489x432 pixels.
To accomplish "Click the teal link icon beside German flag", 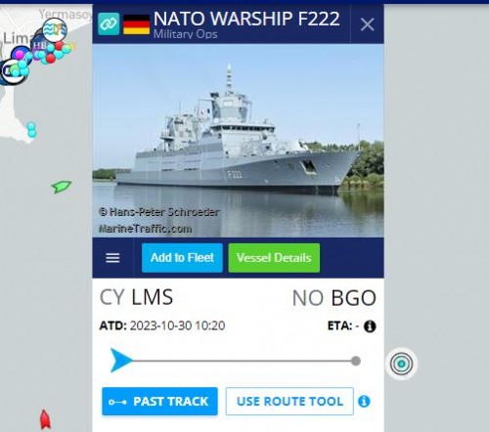I will (x=109, y=23).
